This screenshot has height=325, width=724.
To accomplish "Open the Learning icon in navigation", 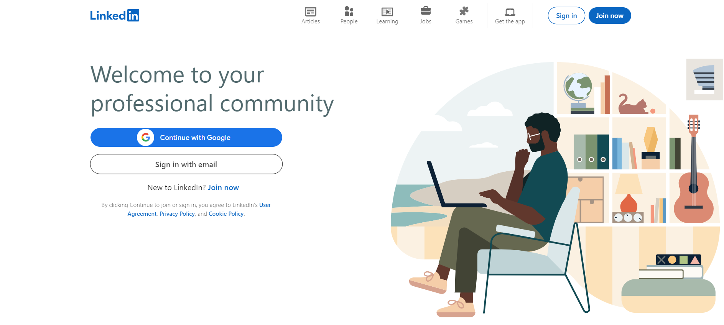I will coord(387,11).
